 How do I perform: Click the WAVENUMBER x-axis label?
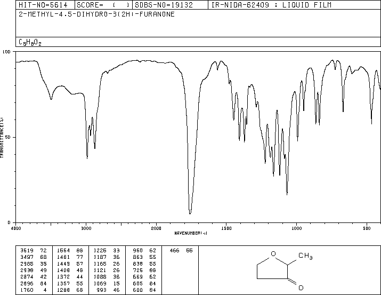click(191, 233)
